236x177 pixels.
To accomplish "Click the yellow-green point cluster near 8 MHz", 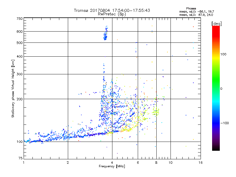I will pos(155,112).
